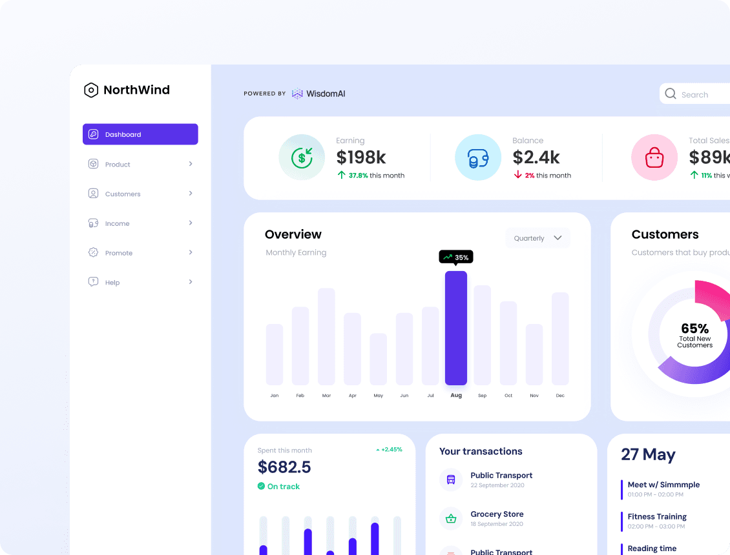
Task: Open the Income menu item
Action: click(x=140, y=223)
